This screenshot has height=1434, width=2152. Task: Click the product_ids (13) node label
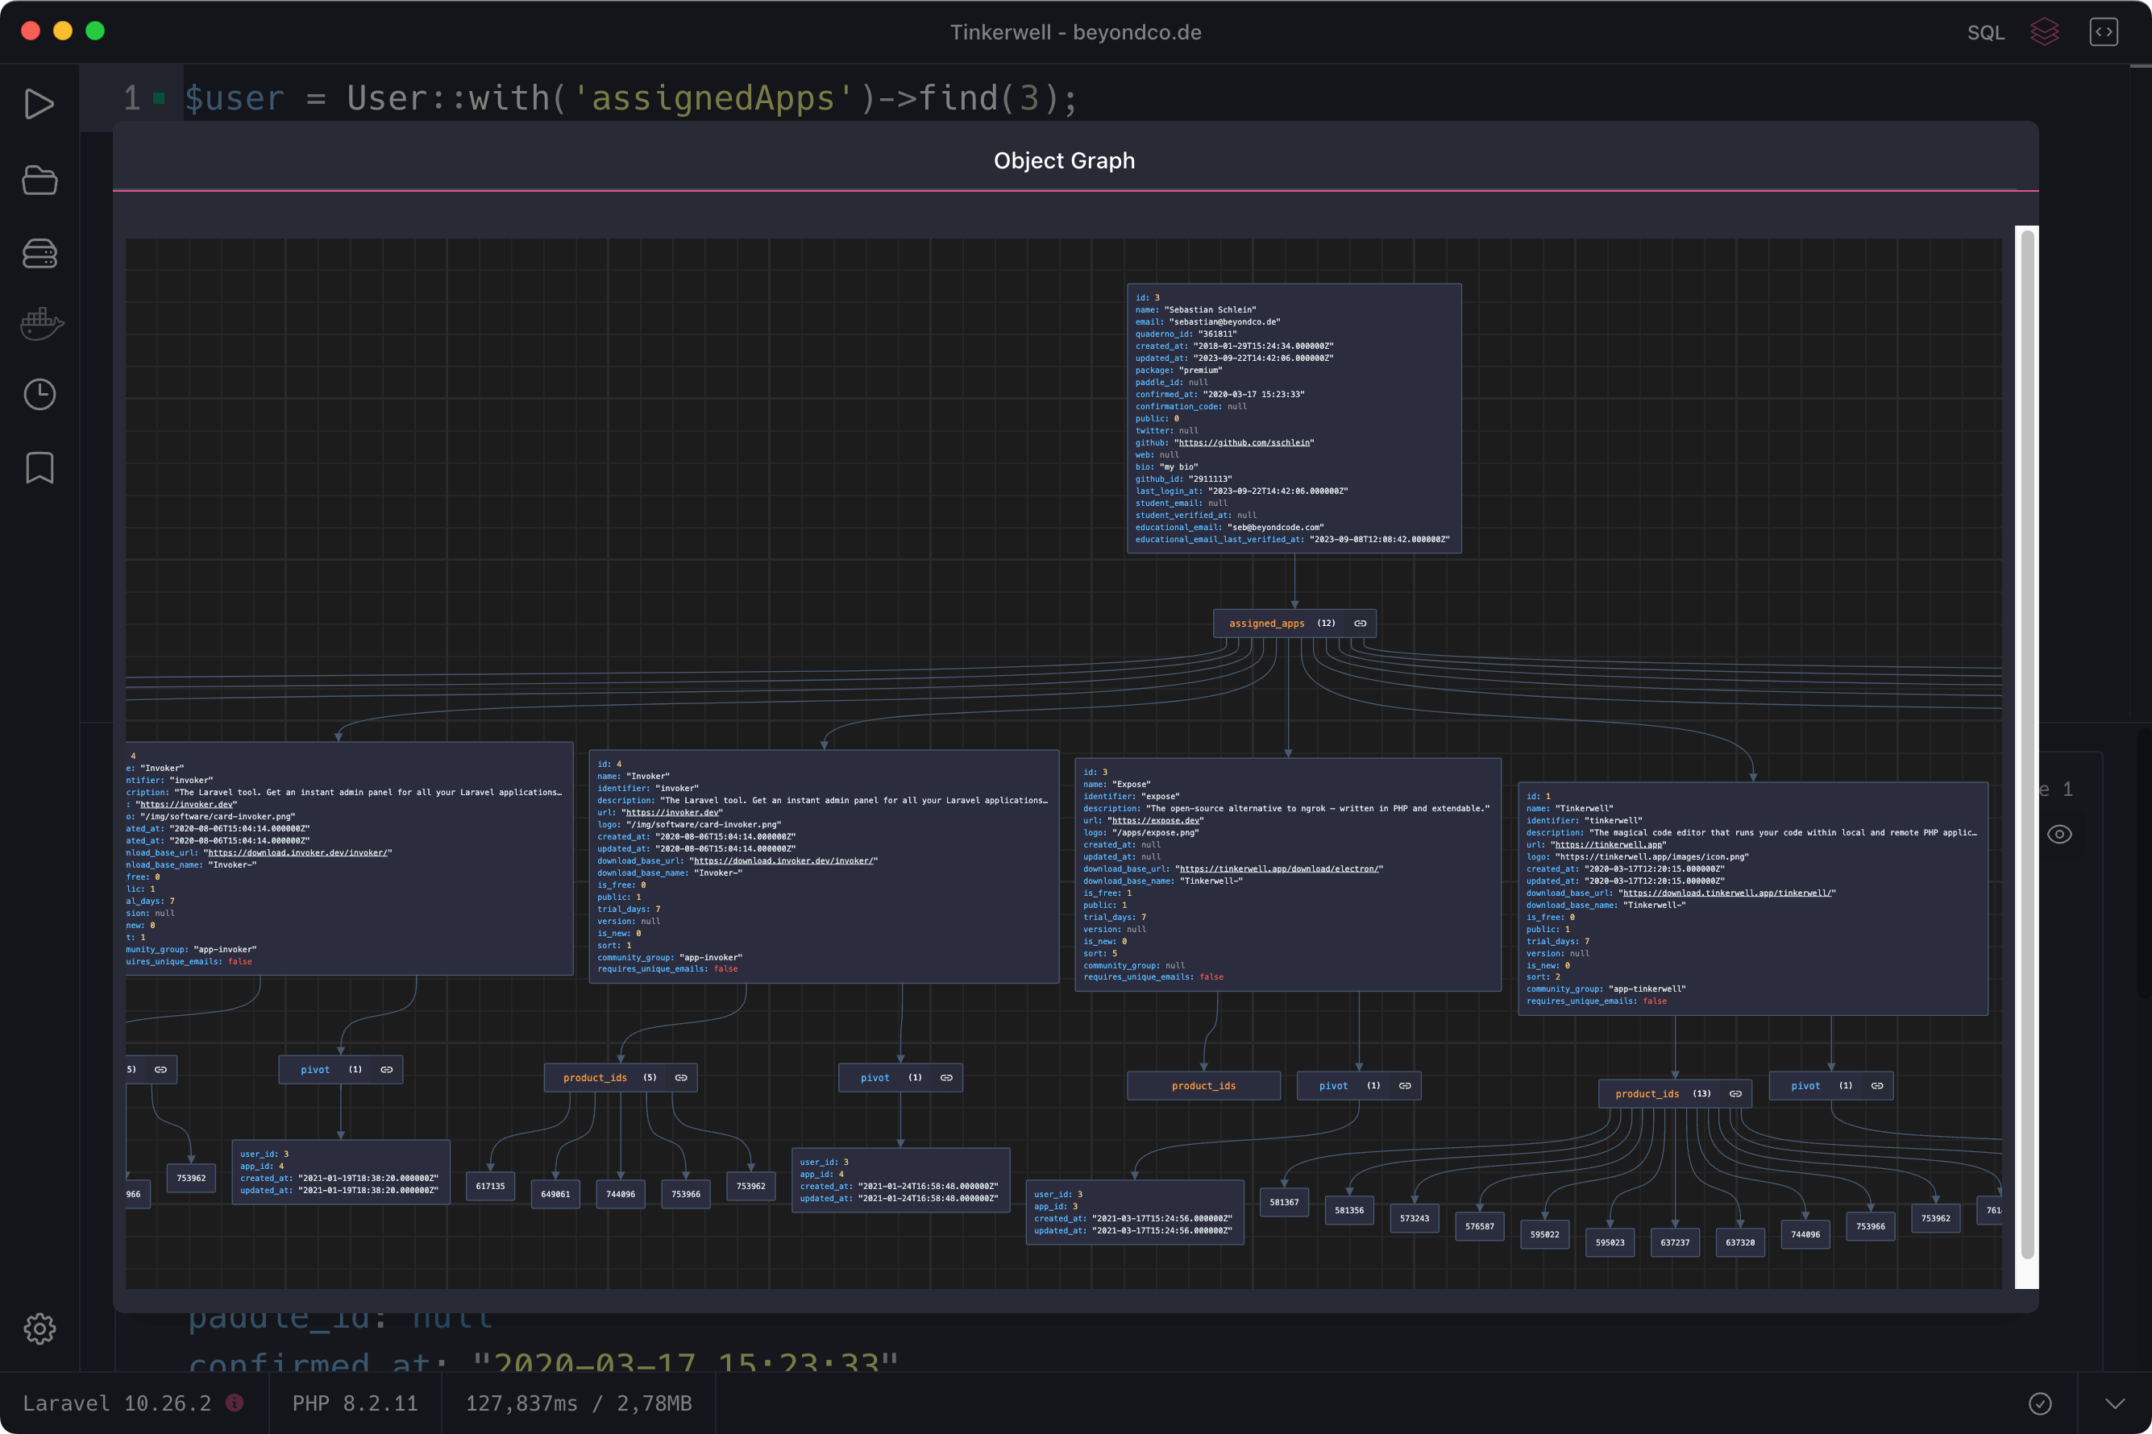[1647, 1094]
